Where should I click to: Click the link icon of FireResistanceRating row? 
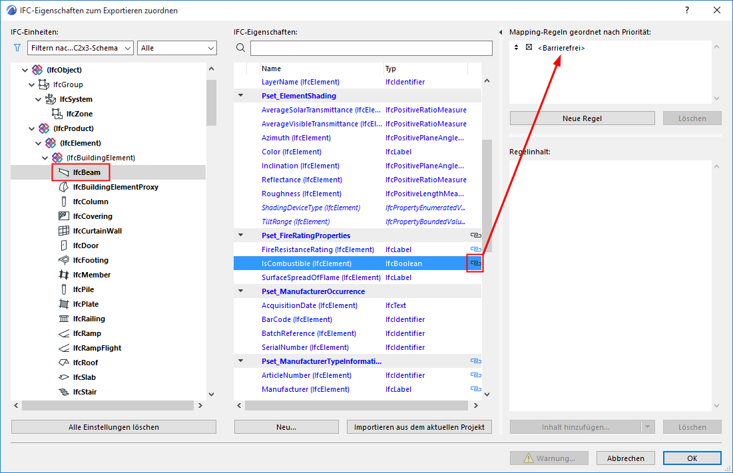(475, 249)
